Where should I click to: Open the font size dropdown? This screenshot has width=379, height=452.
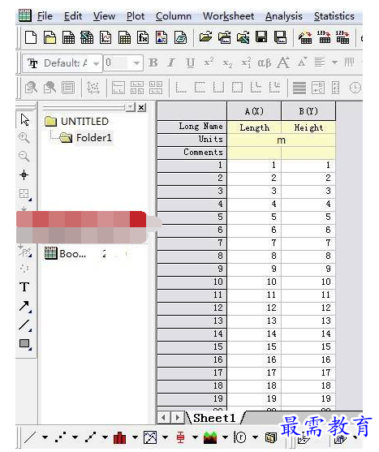click(136, 63)
